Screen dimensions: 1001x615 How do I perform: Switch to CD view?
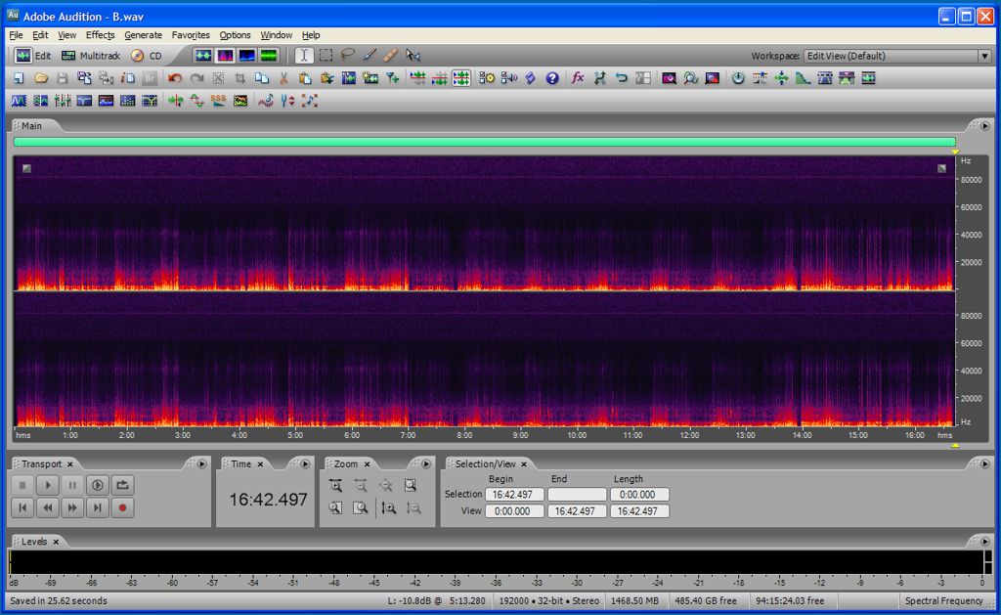[147, 56]
